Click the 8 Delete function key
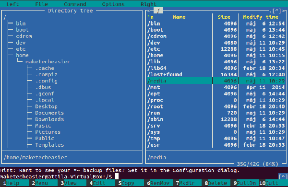Screen dimensions: 288x187 pos(216,183)
